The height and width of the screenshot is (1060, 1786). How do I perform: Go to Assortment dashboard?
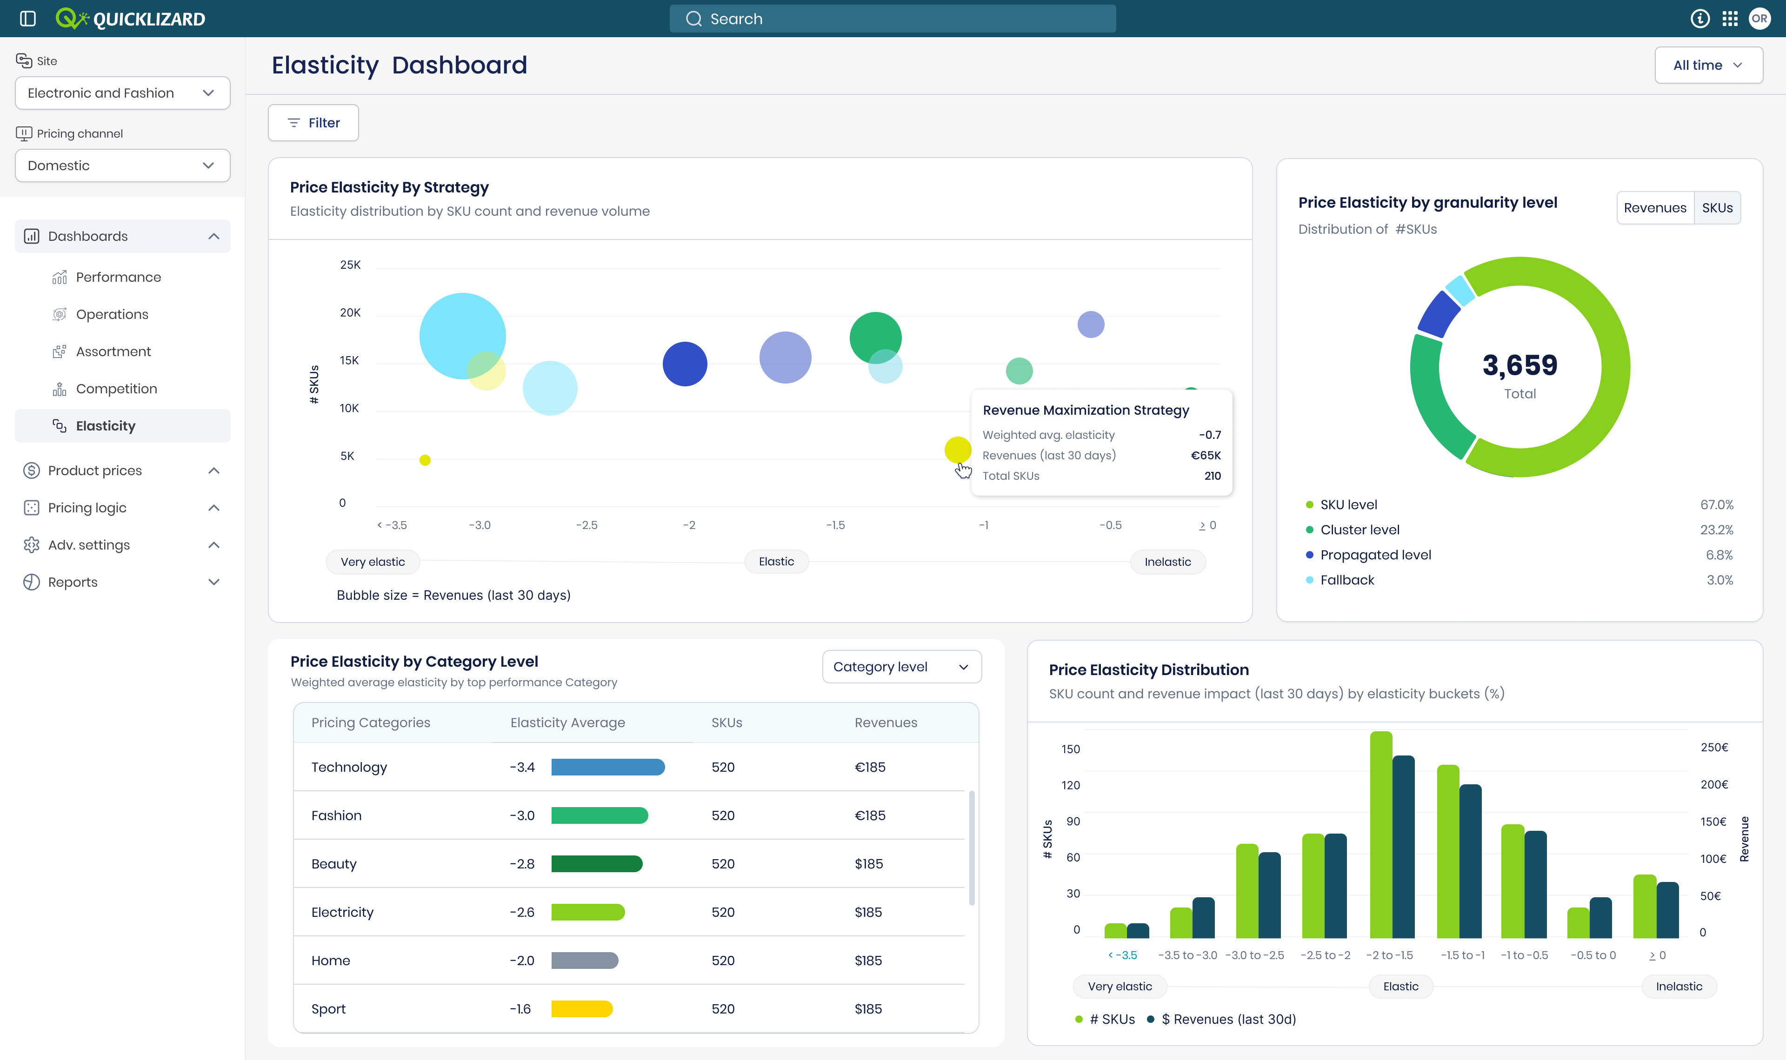113,351
